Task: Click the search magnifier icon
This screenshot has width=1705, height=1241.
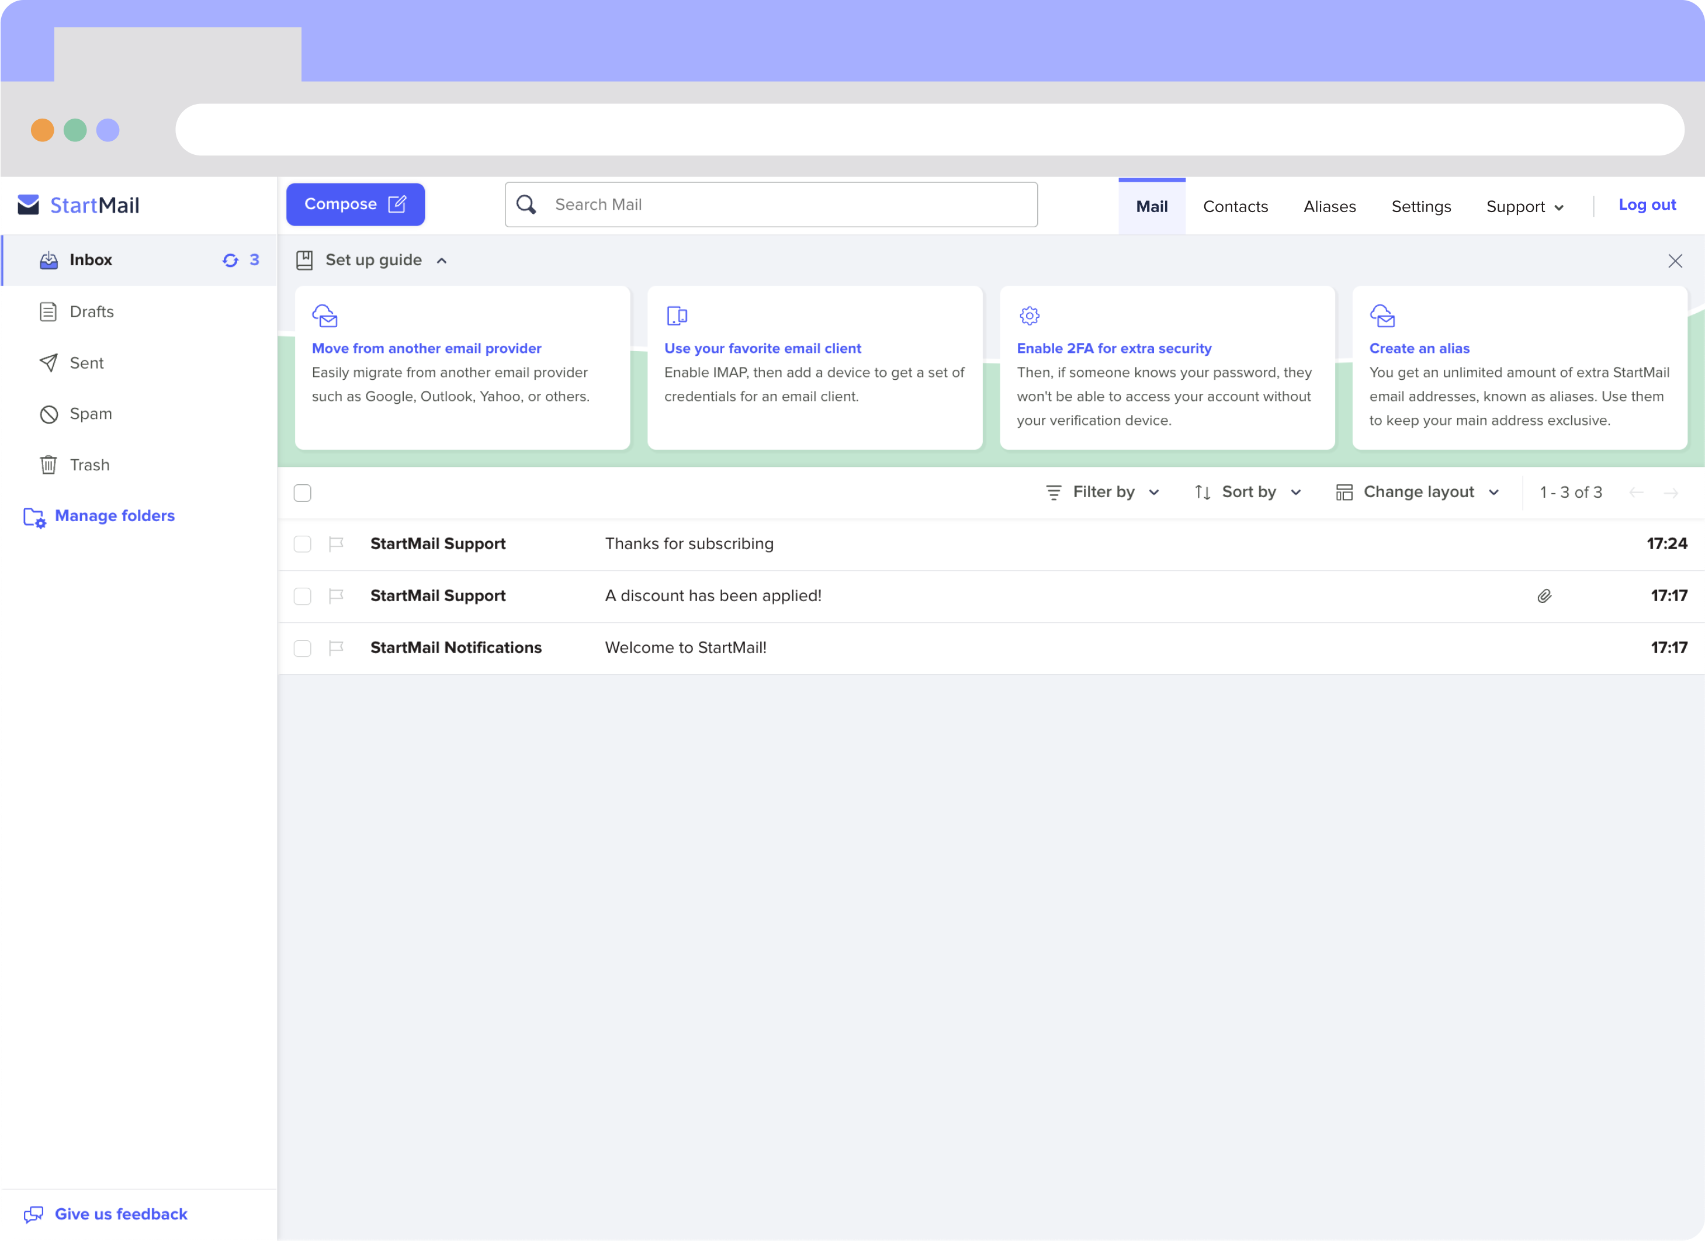Action: [x=526, y=204]
